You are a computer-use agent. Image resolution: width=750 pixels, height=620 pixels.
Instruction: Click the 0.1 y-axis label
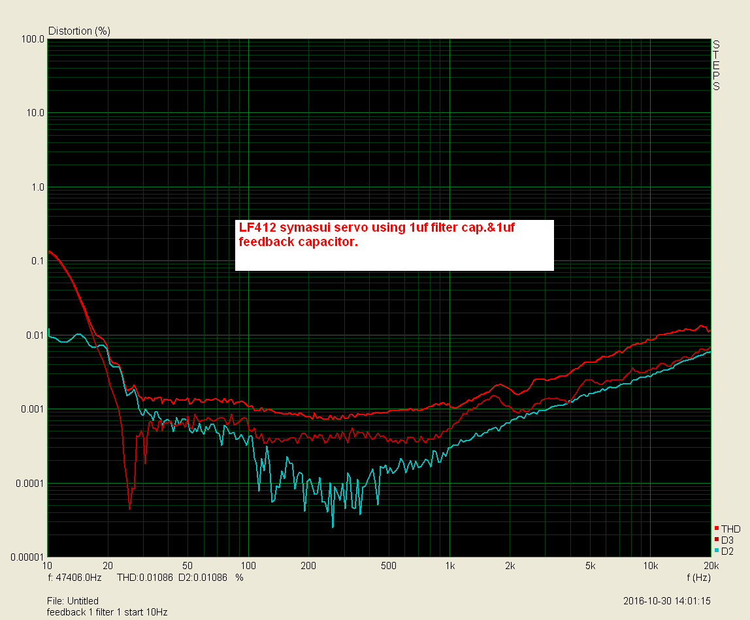pyautogui.click(x=38, y=261)
